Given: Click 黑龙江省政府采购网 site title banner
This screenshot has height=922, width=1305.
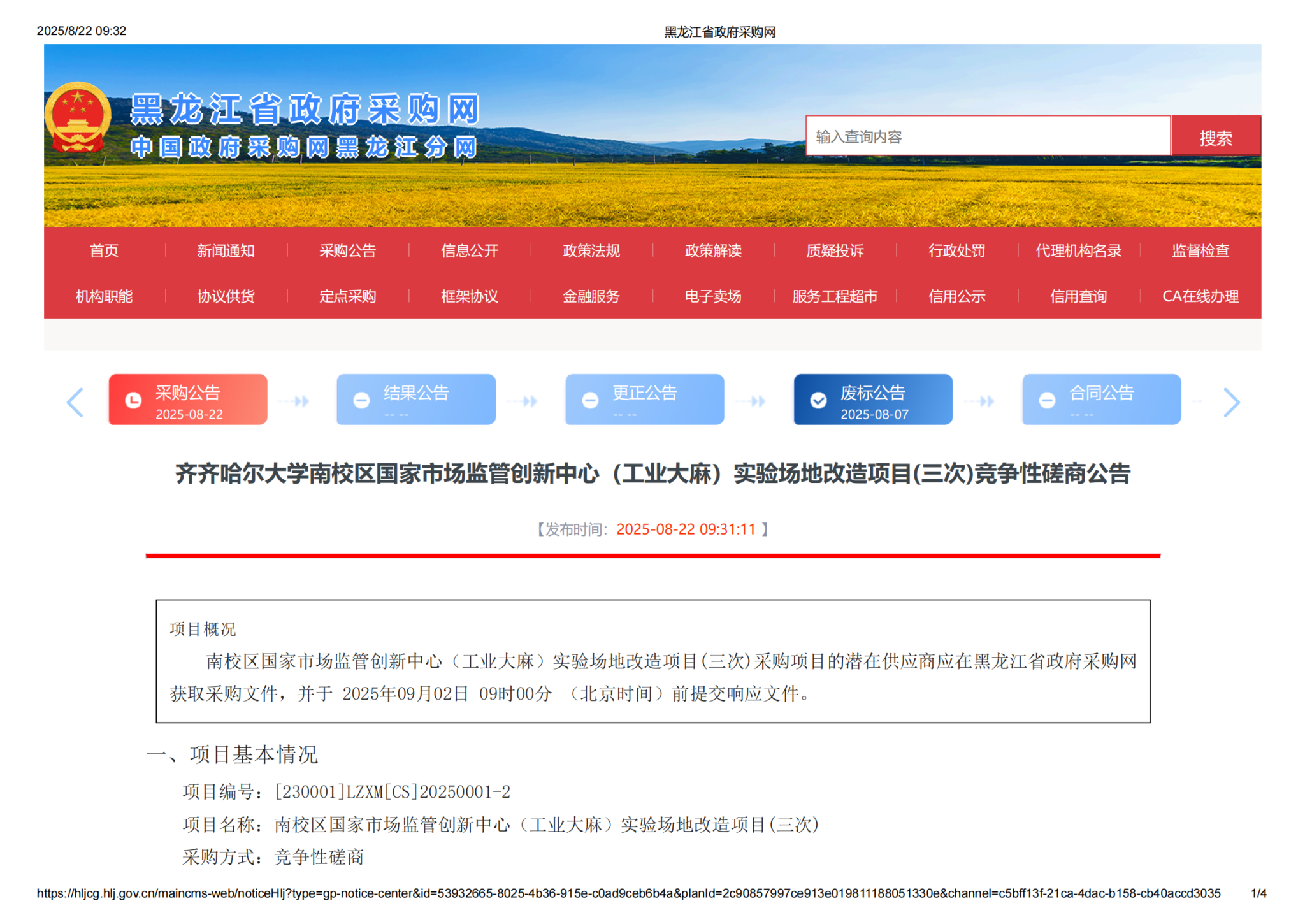Looking at the screenshot, I should [305, 110].
